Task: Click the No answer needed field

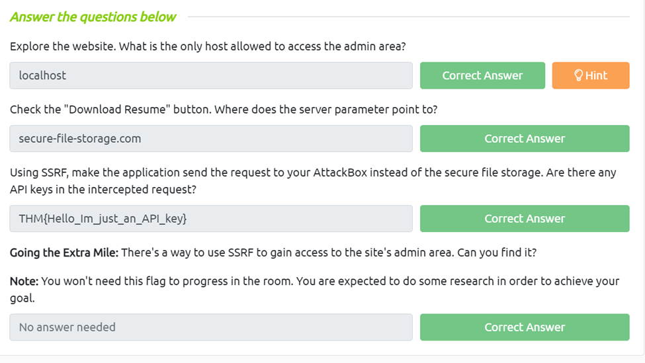Action: pos(210,327)
